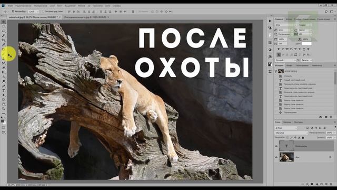Toggle Faux Italic in Character panel

click(283, 49)
